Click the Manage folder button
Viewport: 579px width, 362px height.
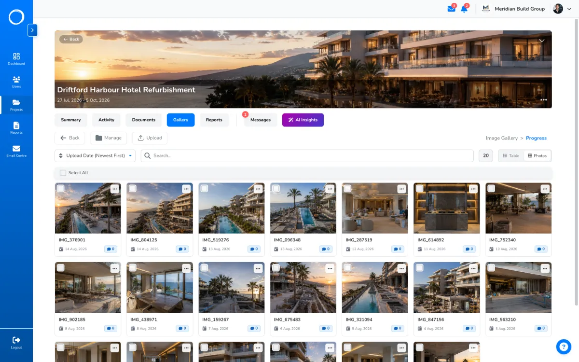click(109, 138)
